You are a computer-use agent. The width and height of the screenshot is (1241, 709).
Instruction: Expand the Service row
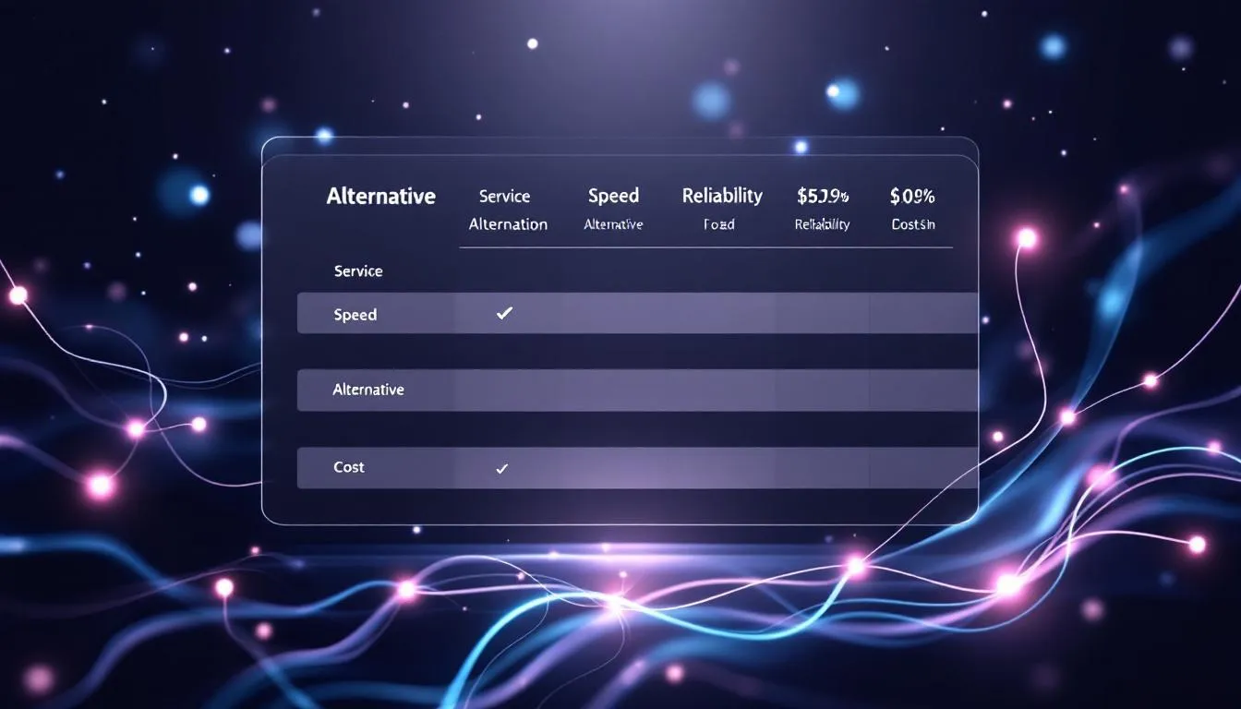point(358,270)
